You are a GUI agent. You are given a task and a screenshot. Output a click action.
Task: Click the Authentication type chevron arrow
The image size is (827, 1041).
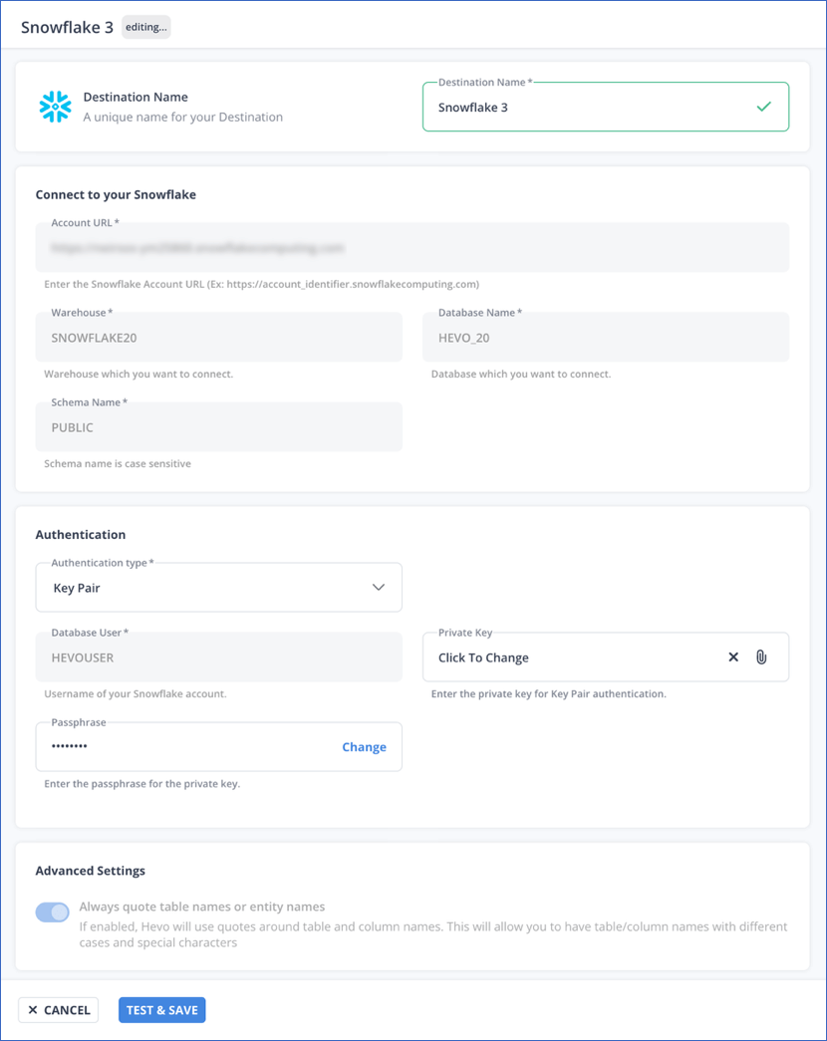coord(378,588)
